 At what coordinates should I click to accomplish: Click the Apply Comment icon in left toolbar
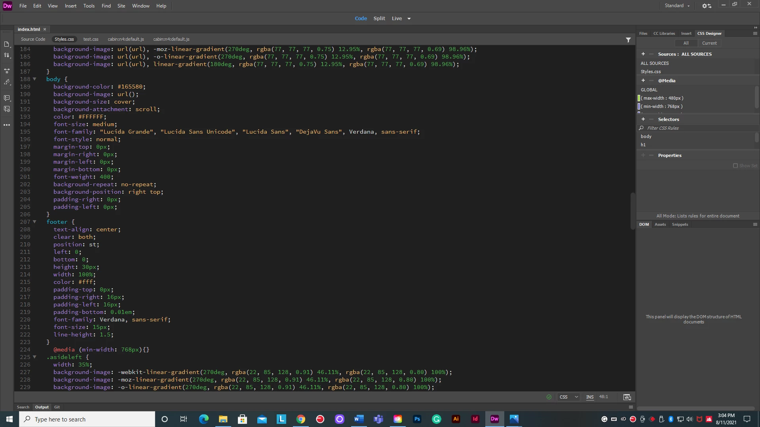[x=7, y=98]
